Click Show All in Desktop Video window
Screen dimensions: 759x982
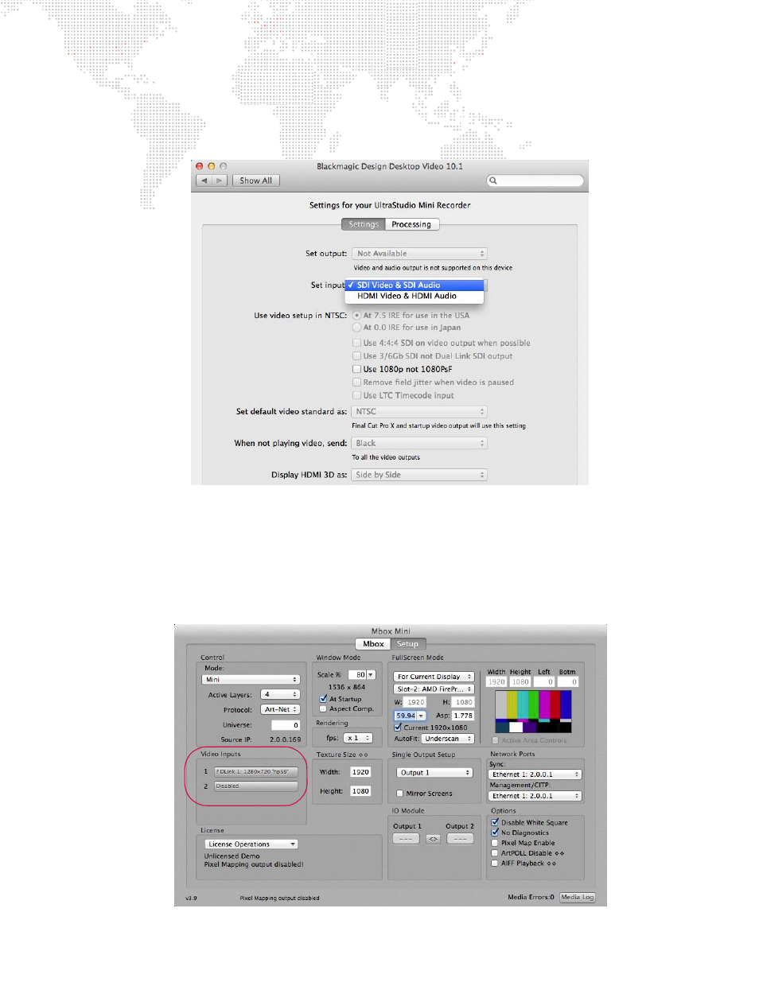click(256, 180)
